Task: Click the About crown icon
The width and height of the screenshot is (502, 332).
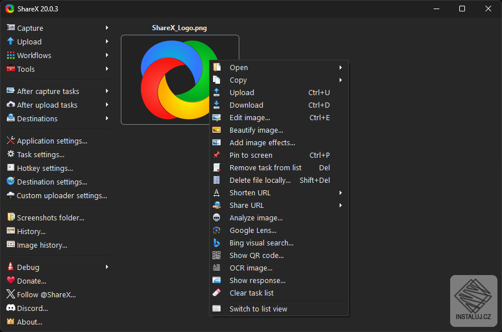Action: 11,321
